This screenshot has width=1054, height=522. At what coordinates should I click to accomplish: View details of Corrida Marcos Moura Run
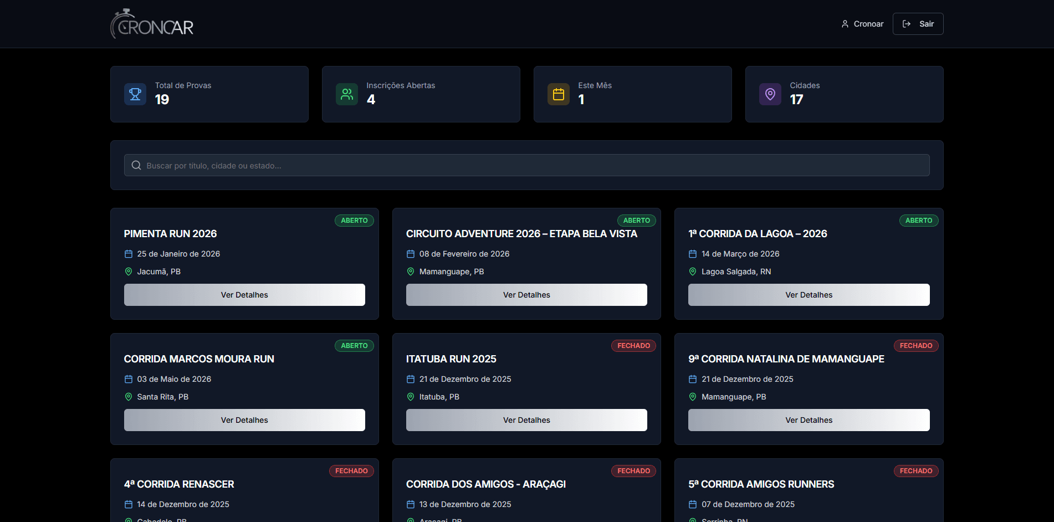coord(244,420)
